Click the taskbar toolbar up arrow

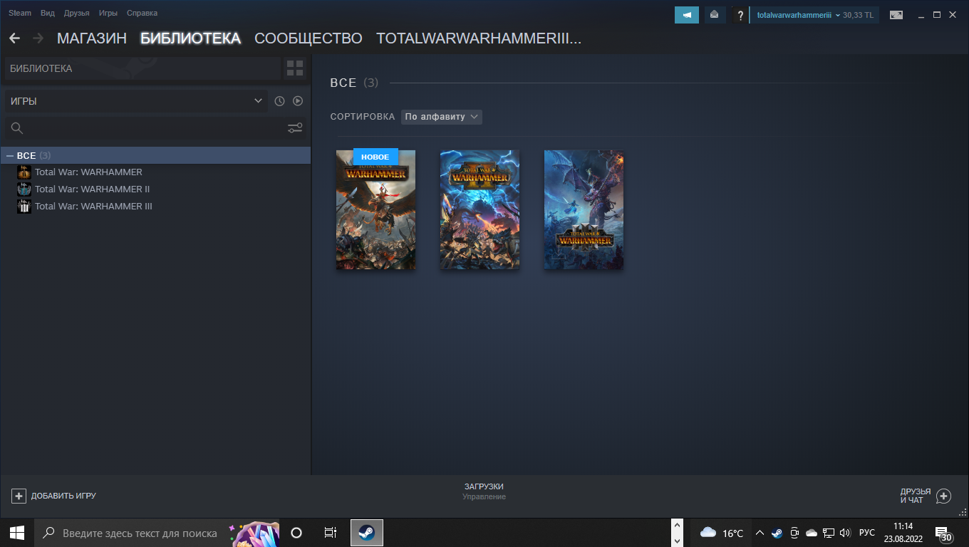tap(677, 524)
